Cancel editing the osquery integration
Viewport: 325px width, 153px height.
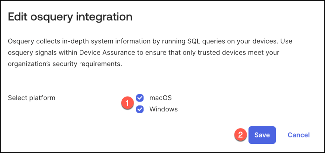tap(298, 135)
